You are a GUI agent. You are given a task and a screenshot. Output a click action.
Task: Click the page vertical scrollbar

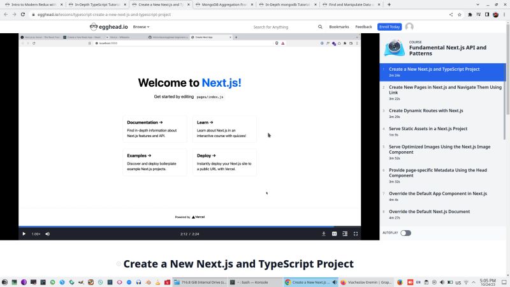click(507, 68)
